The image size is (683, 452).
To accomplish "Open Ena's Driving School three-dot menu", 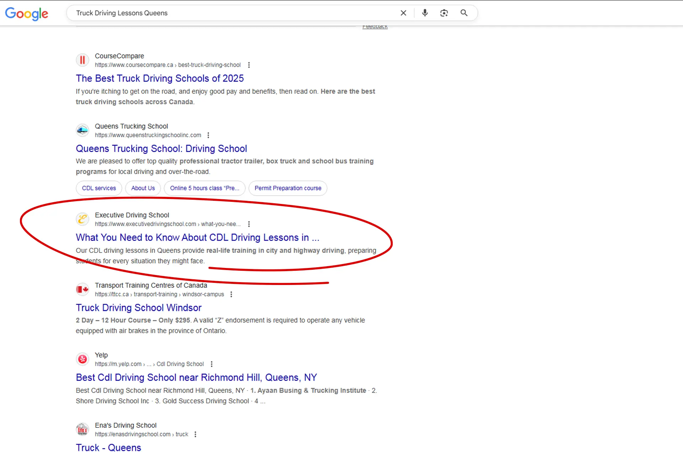I will (195, 435).
